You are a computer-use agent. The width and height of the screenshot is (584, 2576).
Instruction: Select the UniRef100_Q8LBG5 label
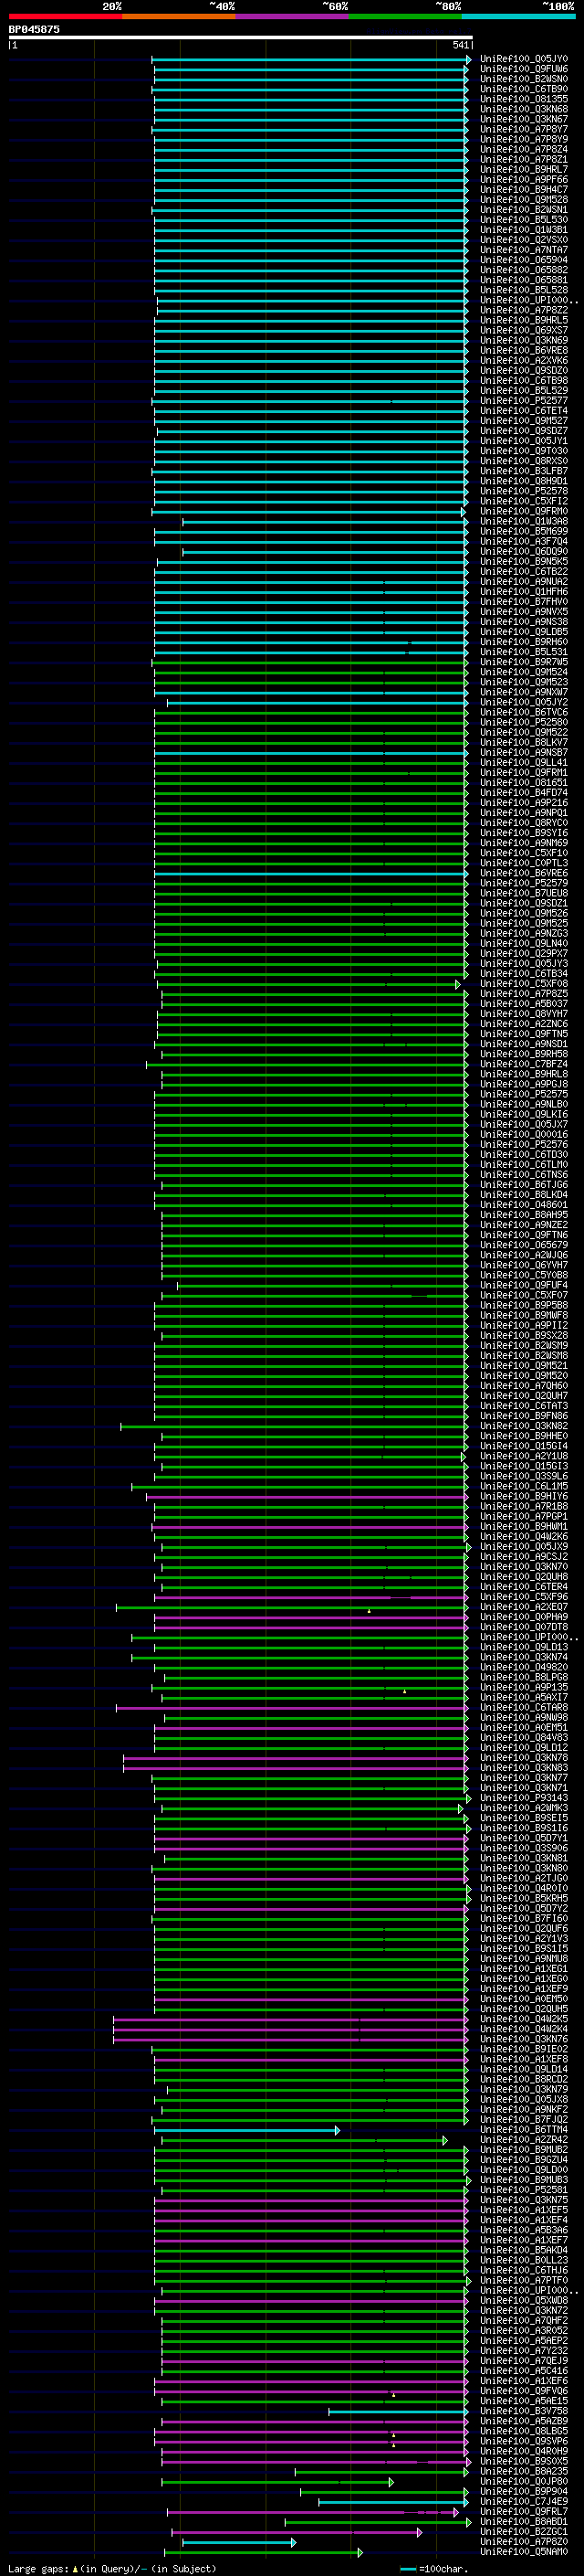click(x=524, y=2431)
